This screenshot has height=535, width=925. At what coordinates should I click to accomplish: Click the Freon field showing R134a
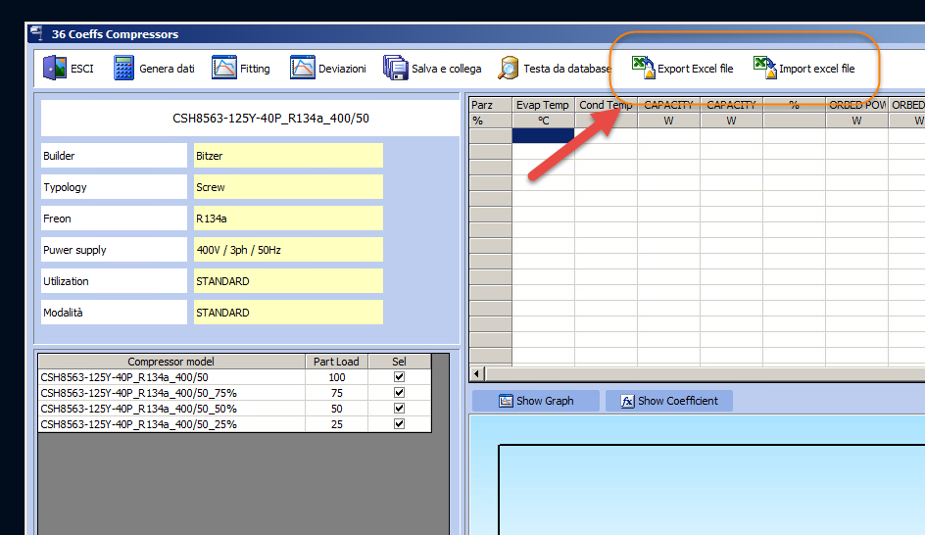click(x=289, y=219)
